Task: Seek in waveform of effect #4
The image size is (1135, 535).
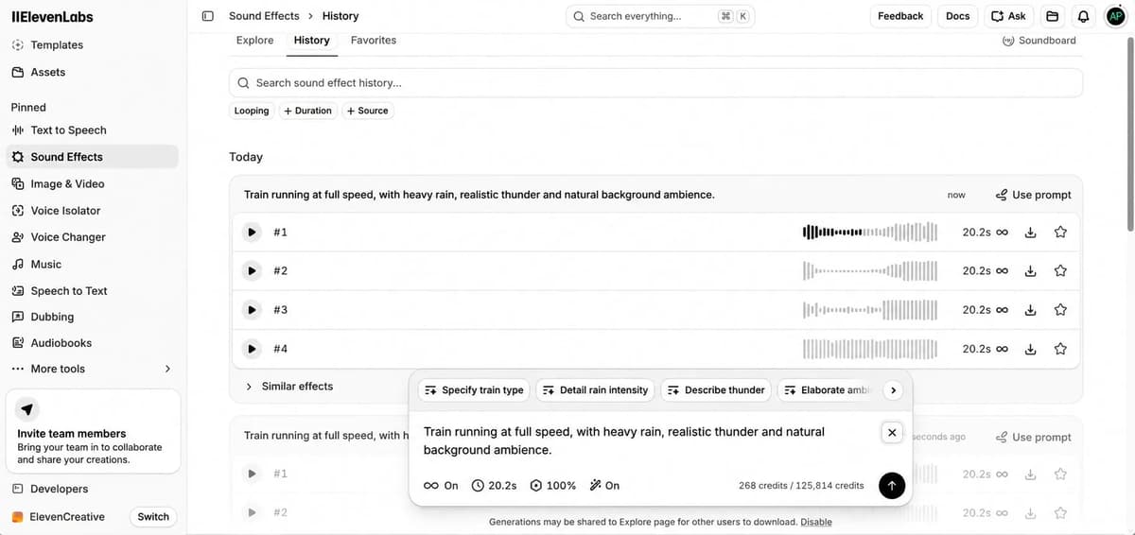Action: 870,349
